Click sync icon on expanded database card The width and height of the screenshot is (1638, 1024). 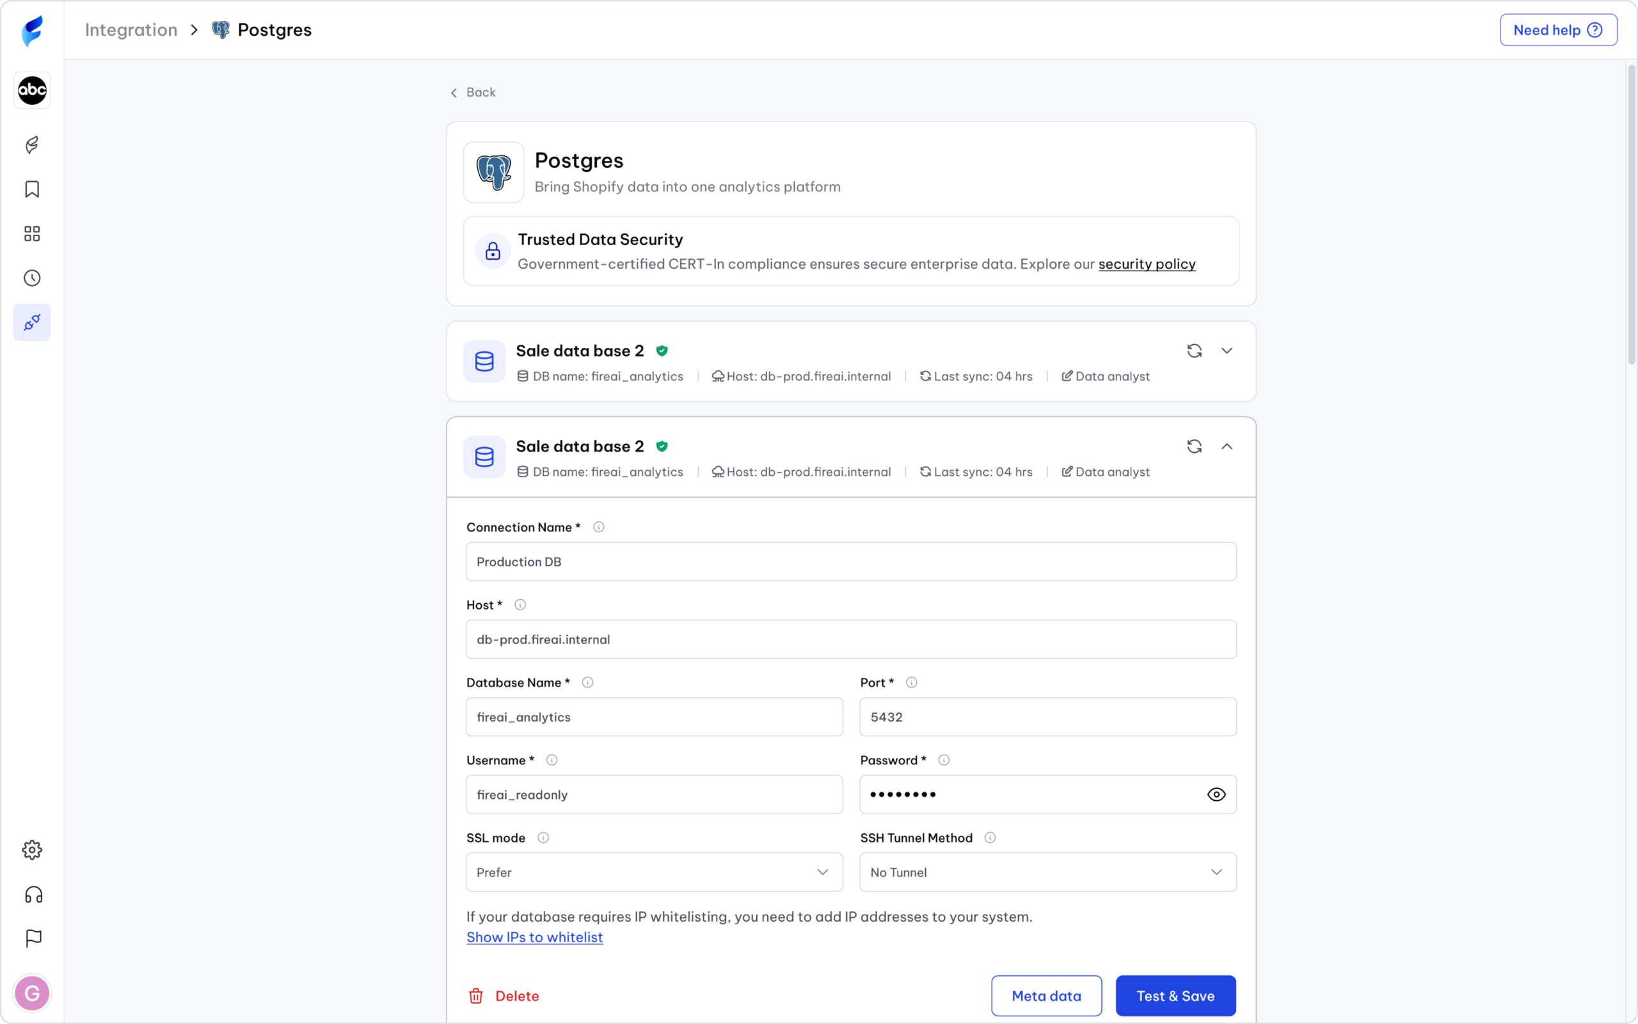[x=1195, y=446]
